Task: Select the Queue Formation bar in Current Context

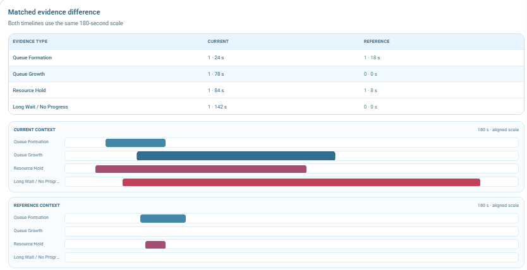Action: click(x=135, y=143)
